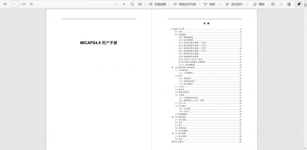Image resolution: width=307 pixels, height=150 pixels.
Task: Select the 绘制 draw tool
Action: tap(209, 4)
